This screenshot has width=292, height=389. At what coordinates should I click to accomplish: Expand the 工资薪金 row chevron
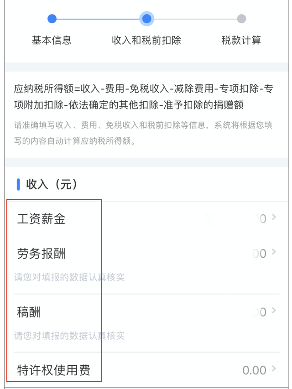274,218
